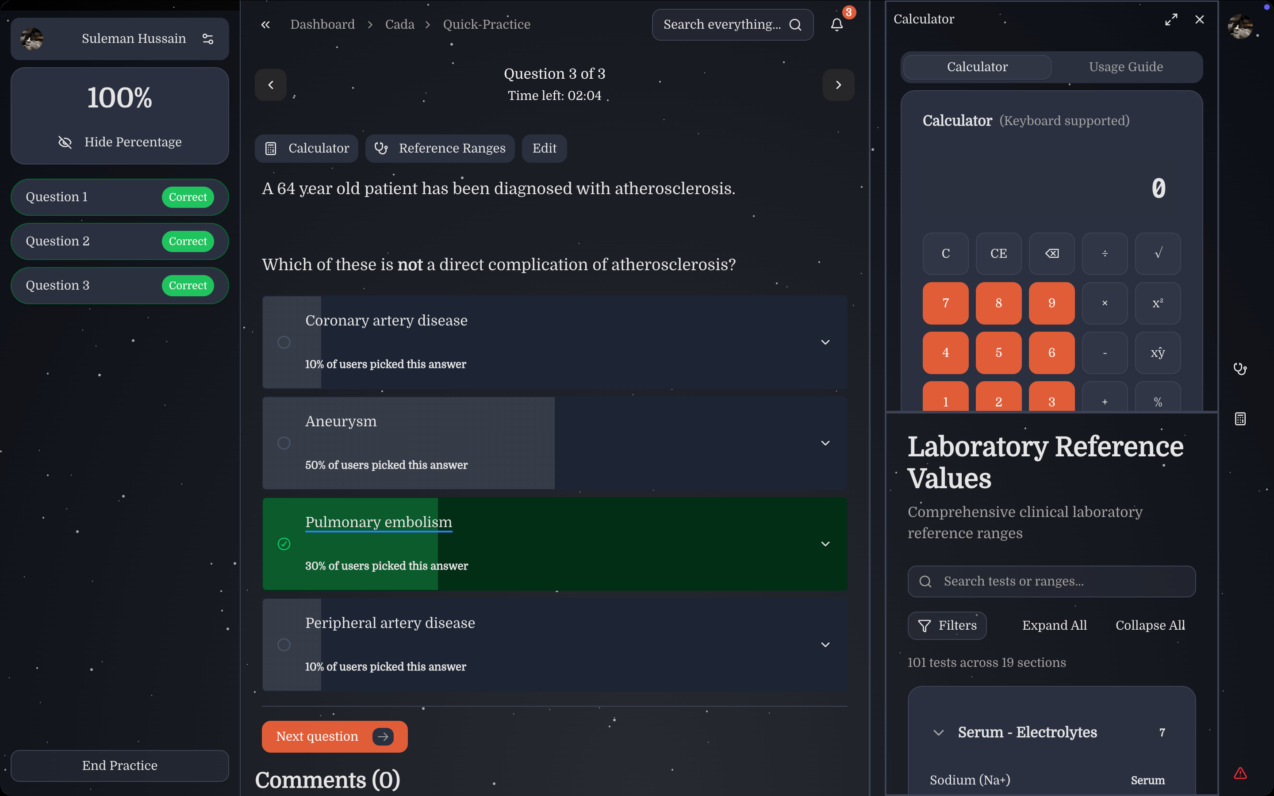Click the notification bell icon
Viewport: 1274px width, 796px height.
point(837,25)
